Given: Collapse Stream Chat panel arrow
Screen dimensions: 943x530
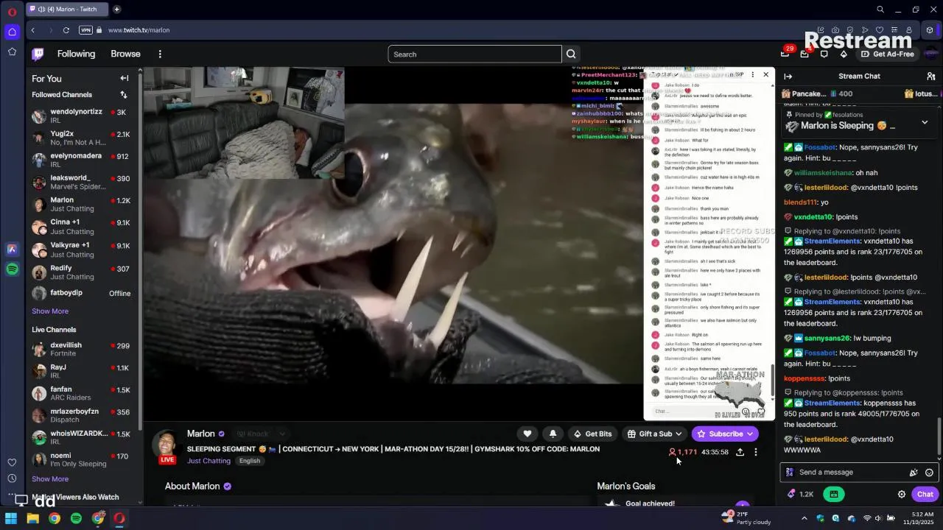Looking at the screenshot, I should click(x=788, y=77).
